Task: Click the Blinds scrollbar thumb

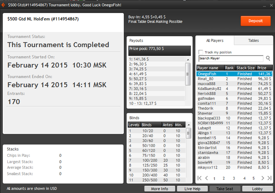Action: (189, 133)
